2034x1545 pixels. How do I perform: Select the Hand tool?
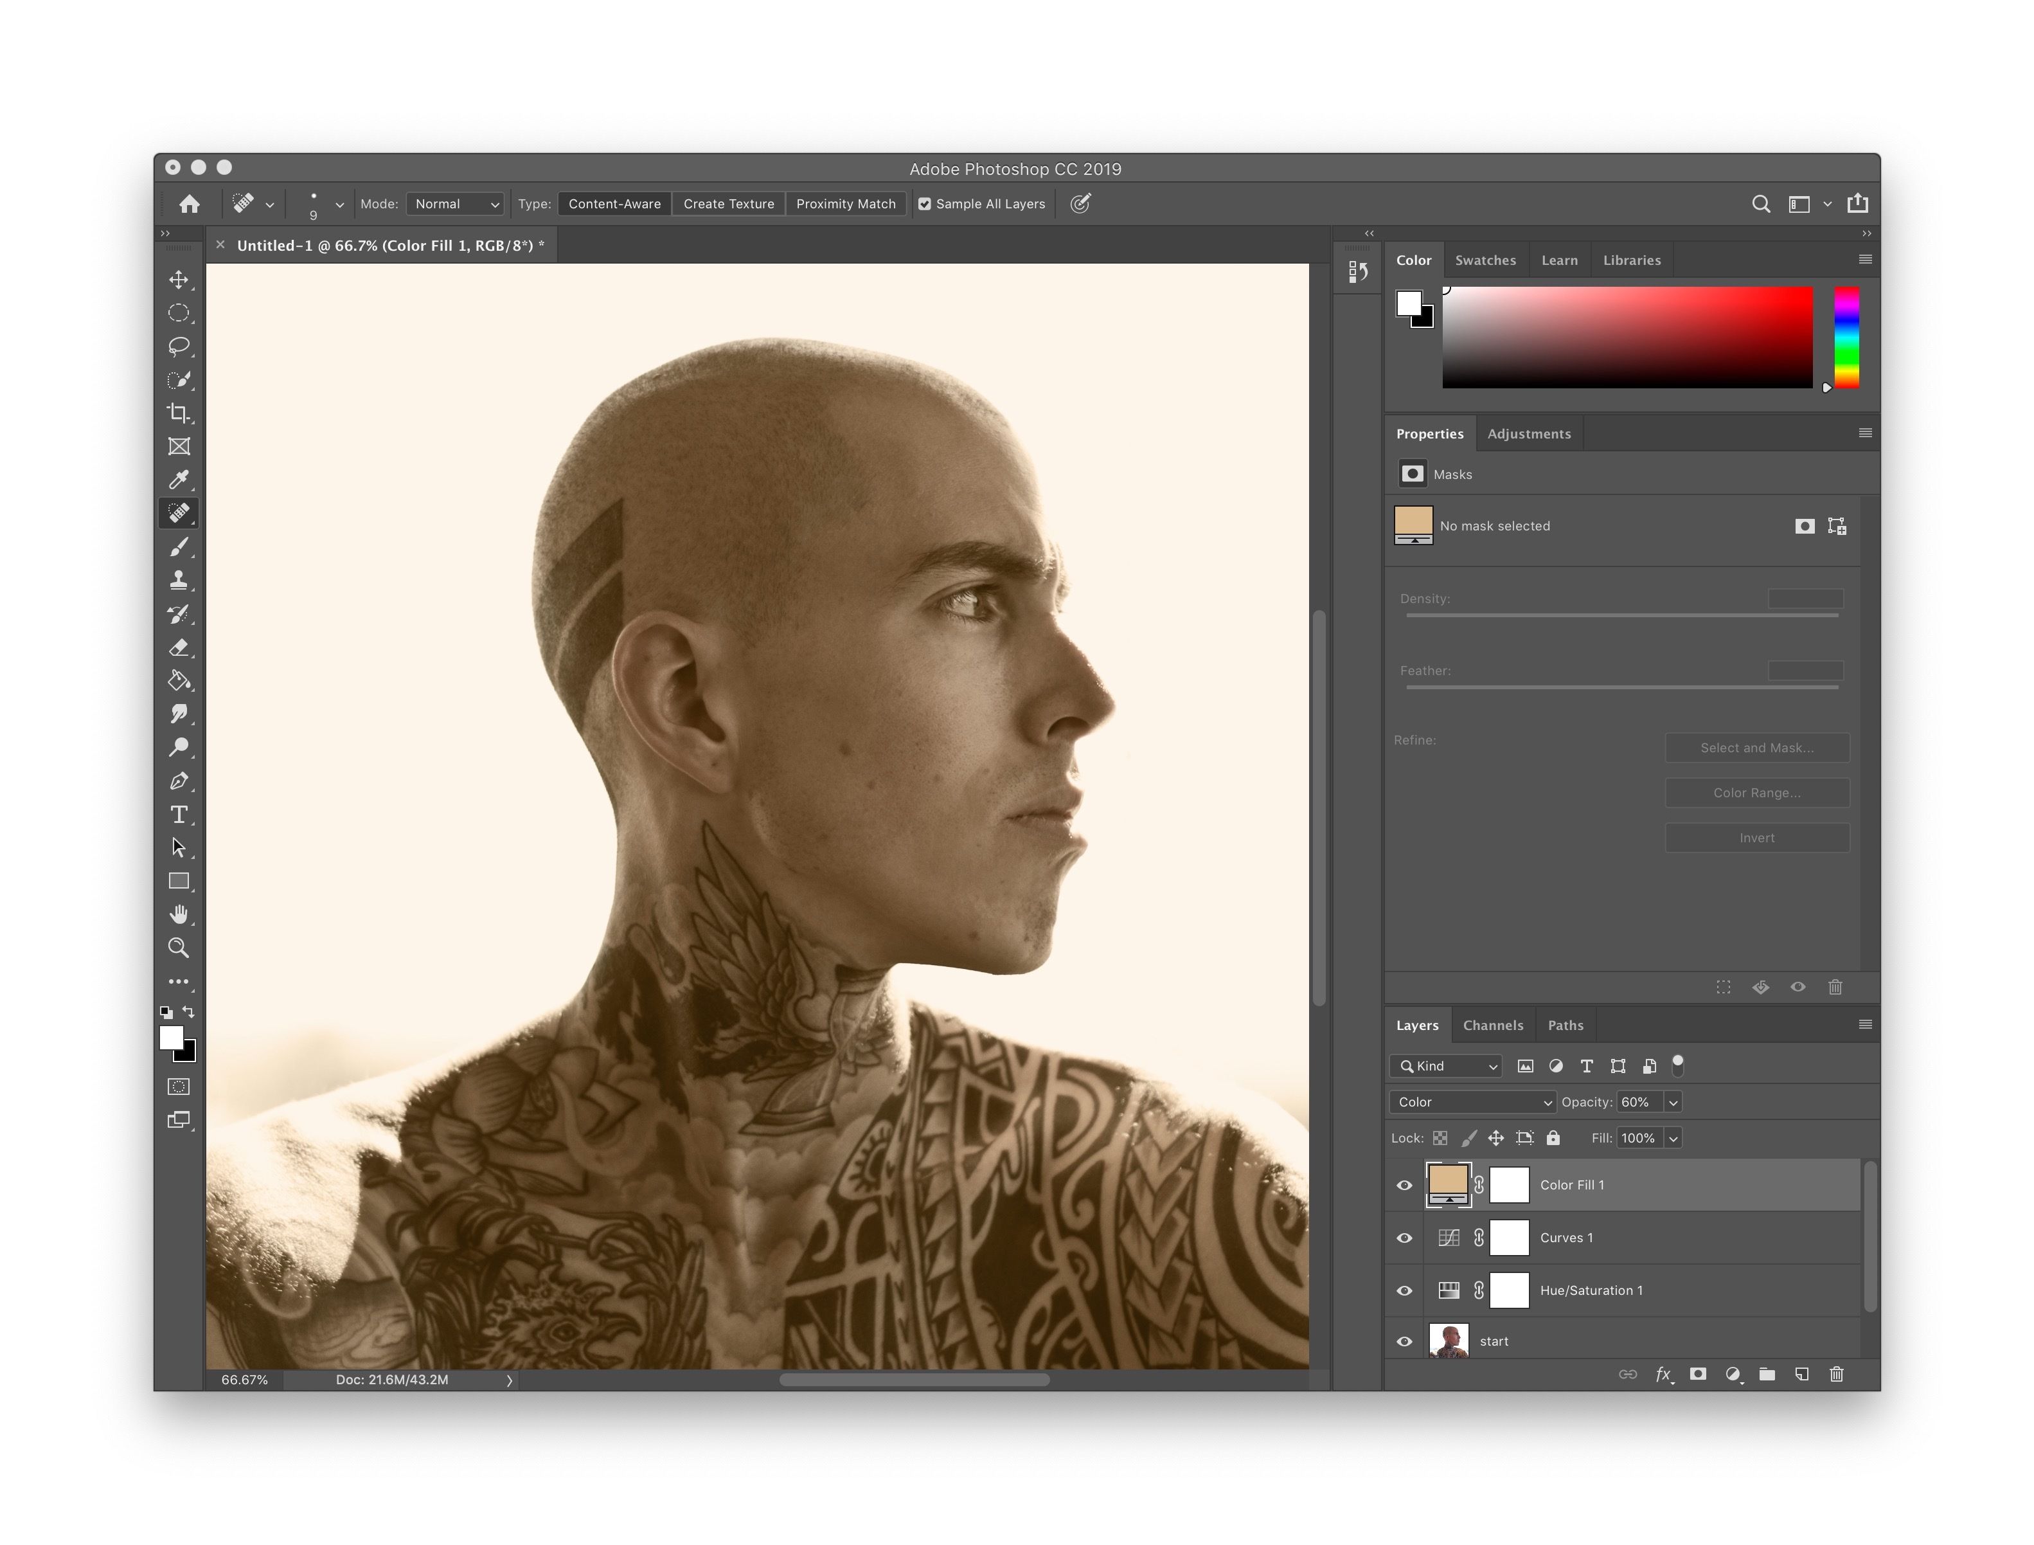click(179, 910)
